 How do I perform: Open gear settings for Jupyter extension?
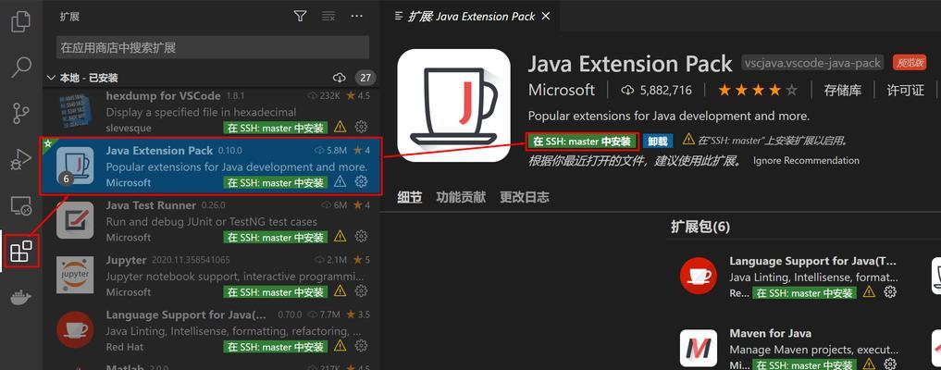[361, 290]
